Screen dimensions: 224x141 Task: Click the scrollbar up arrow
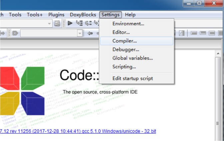(x=218, y=54)
